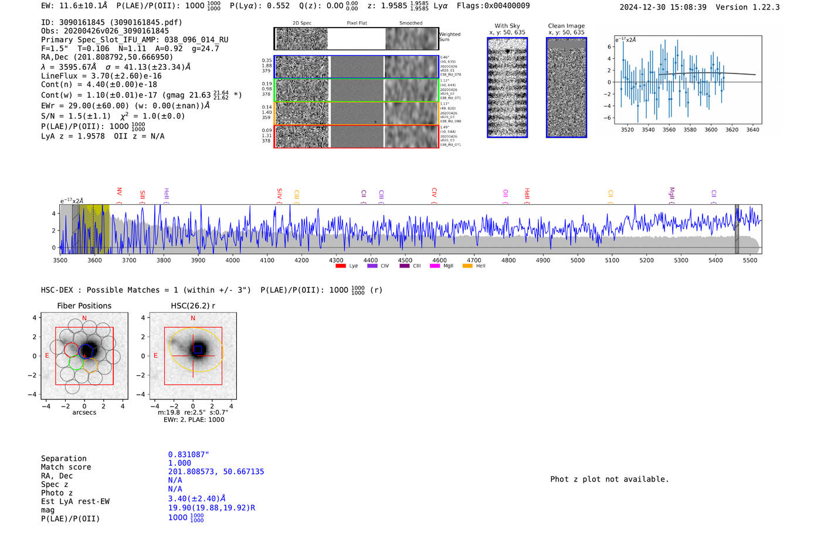This screenshot has height=559, width=821.
Task: Click the Flags:0x00400009 header text
Action: (x=493, y=6)
